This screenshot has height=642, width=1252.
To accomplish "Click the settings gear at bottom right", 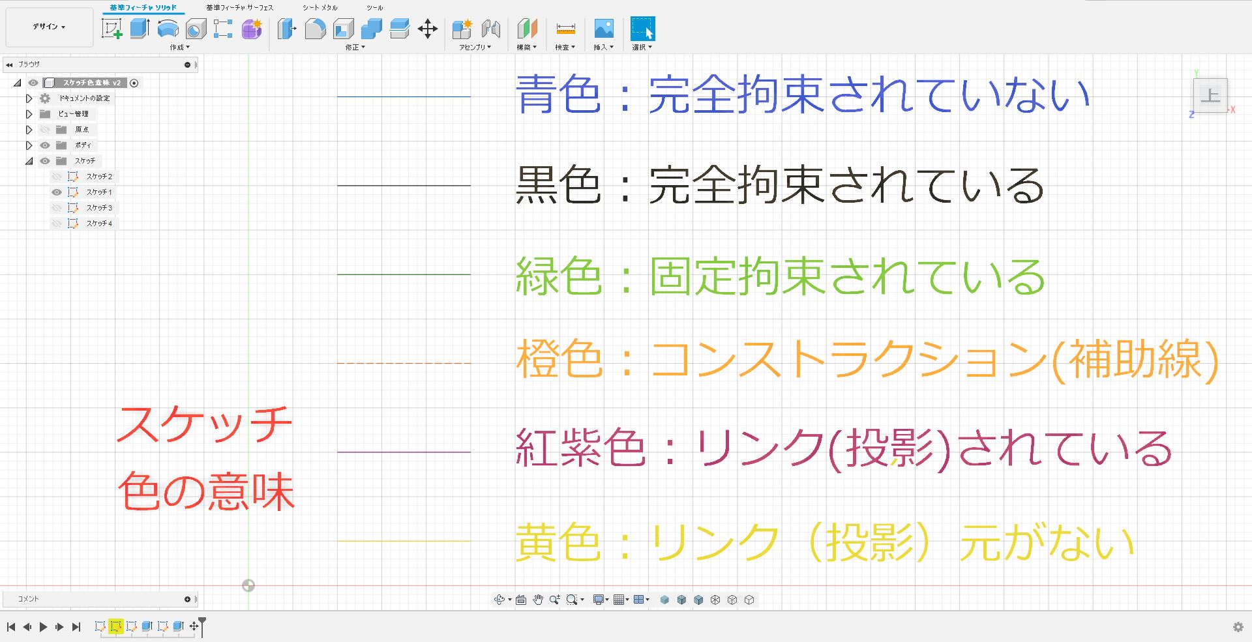I will (1238, 627).
